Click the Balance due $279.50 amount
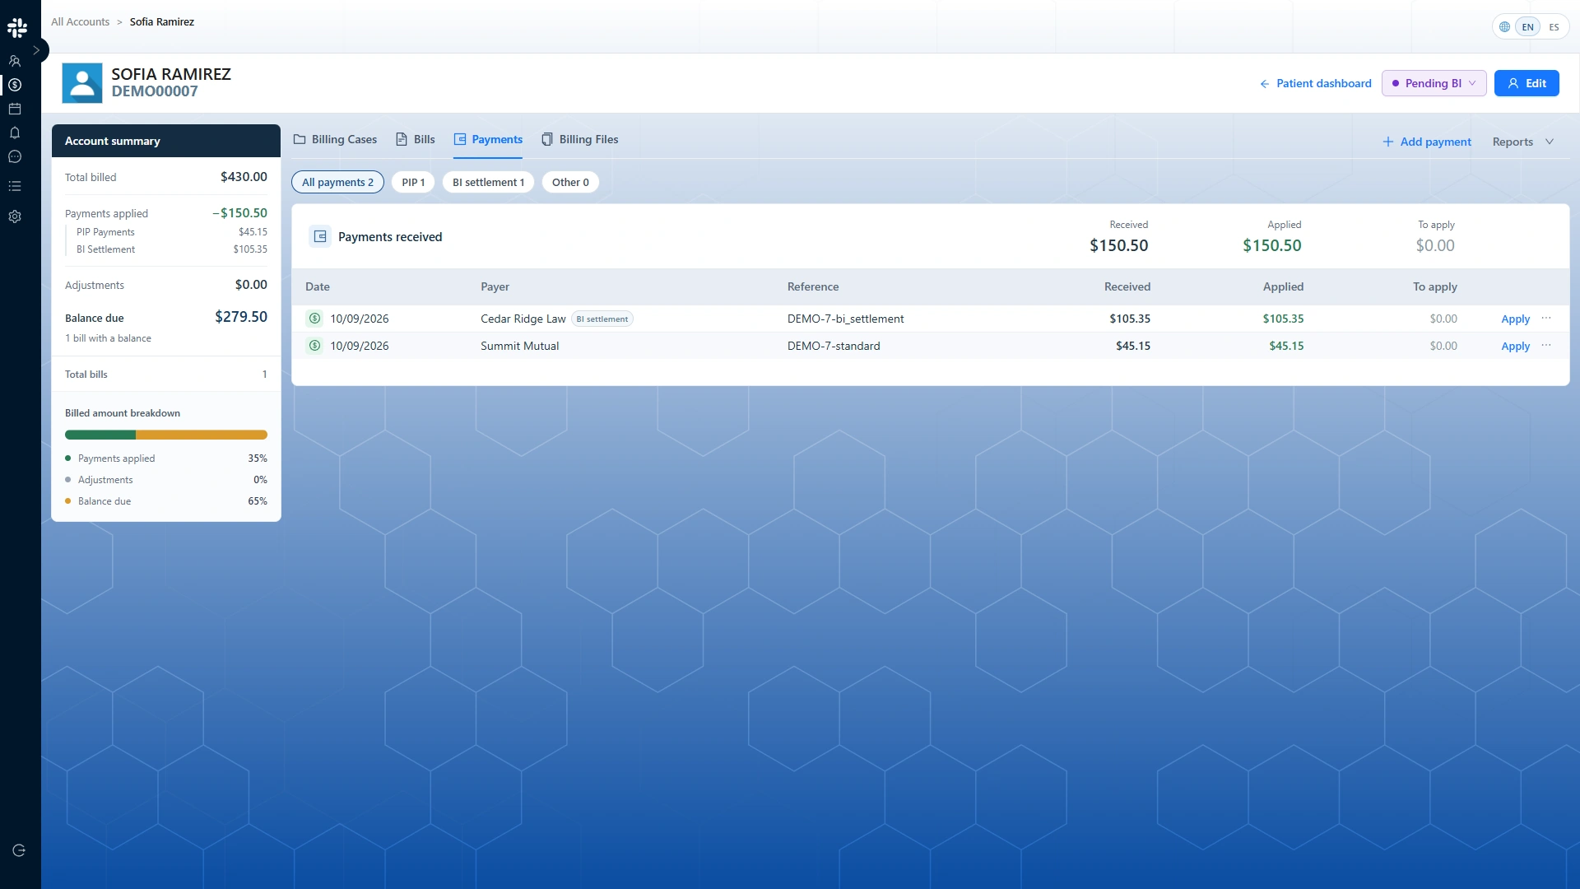This screenshot has height=889, width=1580. (x=241, y=317)
